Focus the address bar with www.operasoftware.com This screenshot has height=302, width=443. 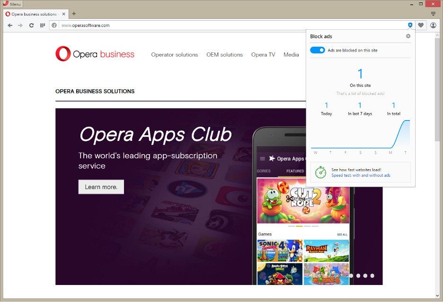coord(231,26)
